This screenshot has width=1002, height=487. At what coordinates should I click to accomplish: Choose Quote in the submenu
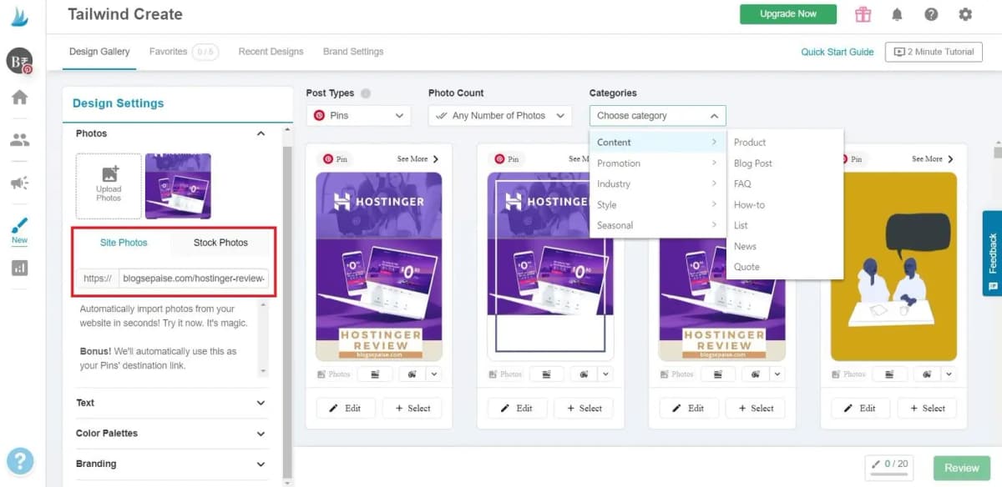[x=785, y=267]
